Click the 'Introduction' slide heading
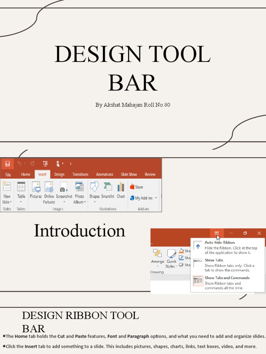Screen dimensions: 266x354 (x=79, y=231)
